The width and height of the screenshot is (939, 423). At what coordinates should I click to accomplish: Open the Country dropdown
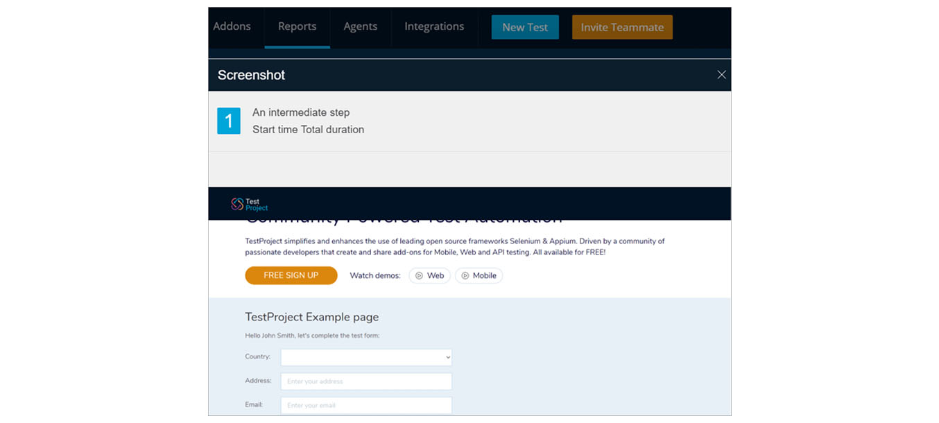(x=366, y=357)
